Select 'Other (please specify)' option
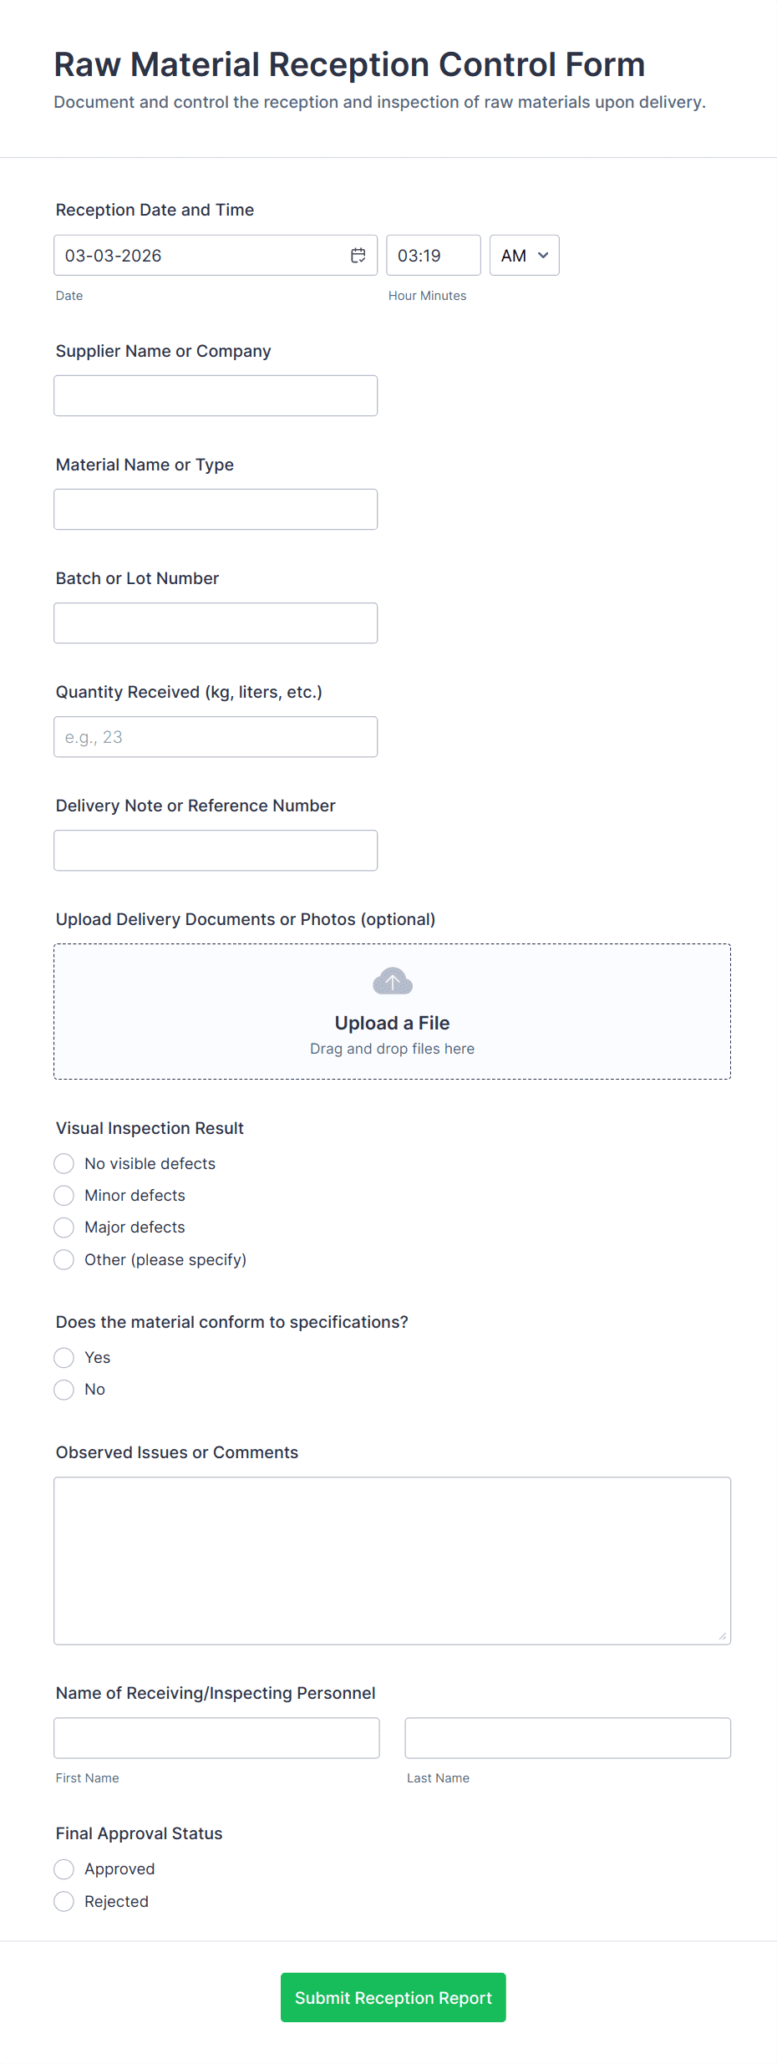Image resolution: width=777 pixels, height=2064 pixels. (64, 1259)
